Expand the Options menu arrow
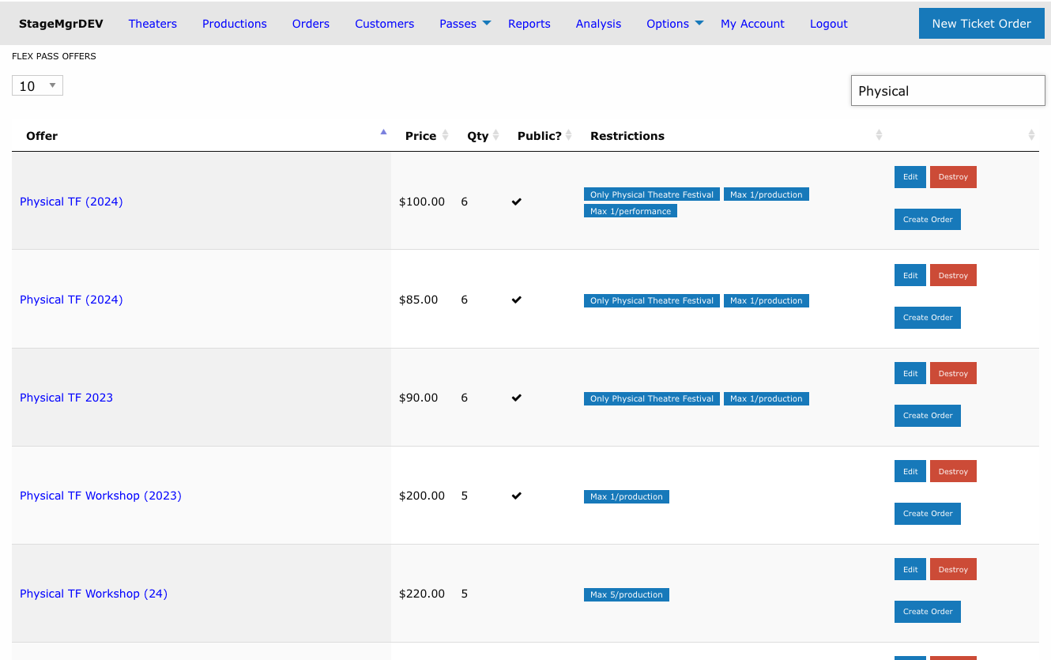This screenshot has width=1051, height=660. pos(699,23)
